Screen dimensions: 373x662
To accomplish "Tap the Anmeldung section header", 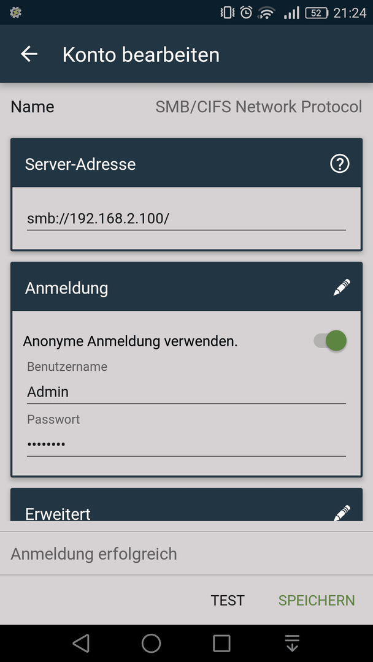I will click(x=186, y=287).
